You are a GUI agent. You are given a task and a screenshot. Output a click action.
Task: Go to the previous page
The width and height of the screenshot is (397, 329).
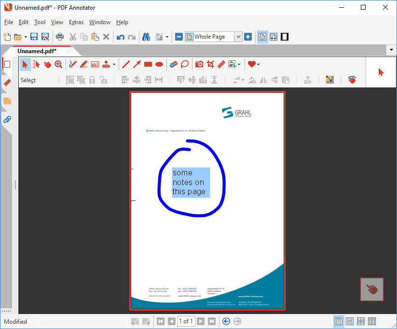[172, 321]
